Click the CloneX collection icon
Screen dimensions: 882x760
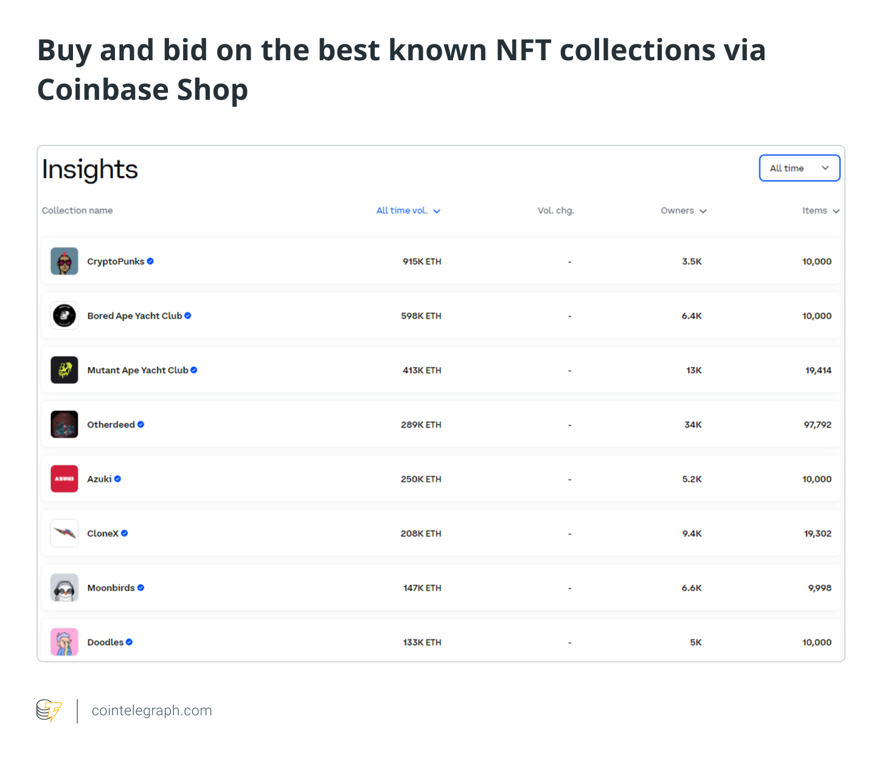click(64, 533)
